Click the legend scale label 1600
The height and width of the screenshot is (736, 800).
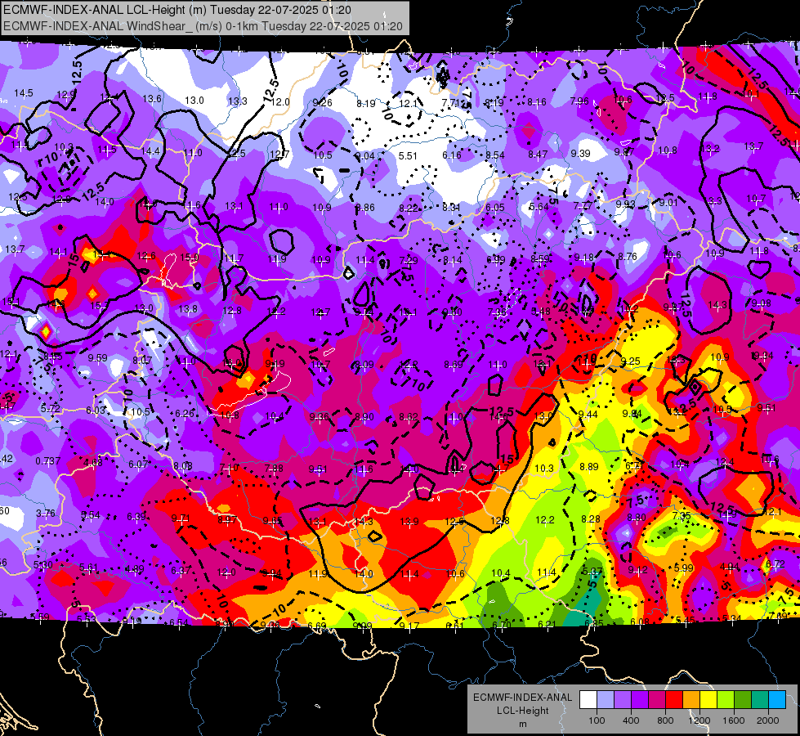coord(733,720)
